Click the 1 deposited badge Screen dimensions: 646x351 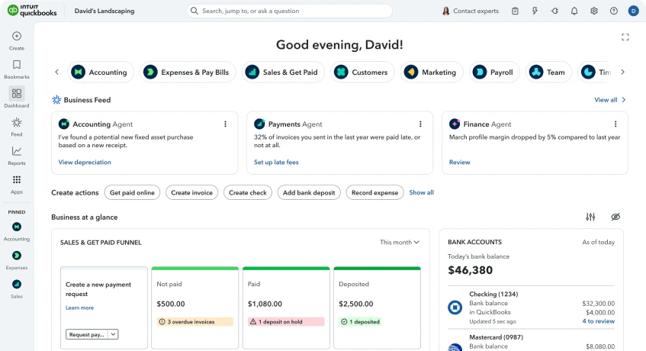(360, 322)
